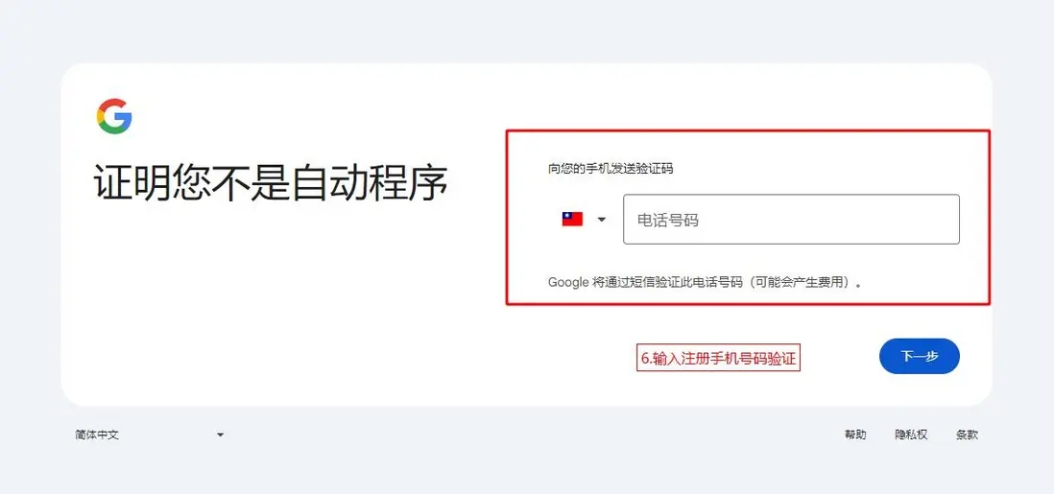Click the gray page background above the card
This screenshot has width=1054, height=494.
pyautogui.click(x=527, y=31)
